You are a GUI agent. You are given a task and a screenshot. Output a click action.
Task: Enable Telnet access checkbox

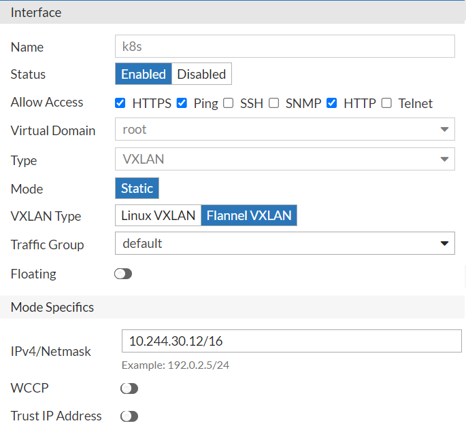point(386,103)
